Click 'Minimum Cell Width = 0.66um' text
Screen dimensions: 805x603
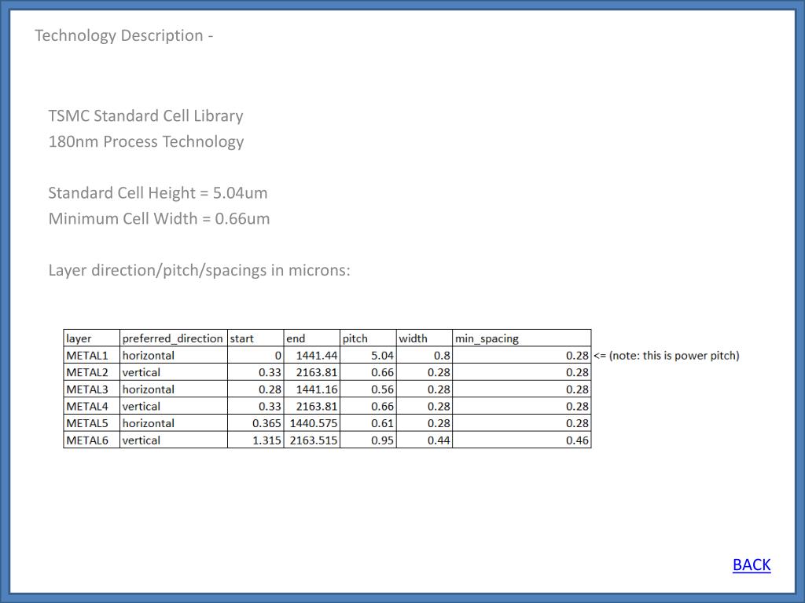(159, 218)
